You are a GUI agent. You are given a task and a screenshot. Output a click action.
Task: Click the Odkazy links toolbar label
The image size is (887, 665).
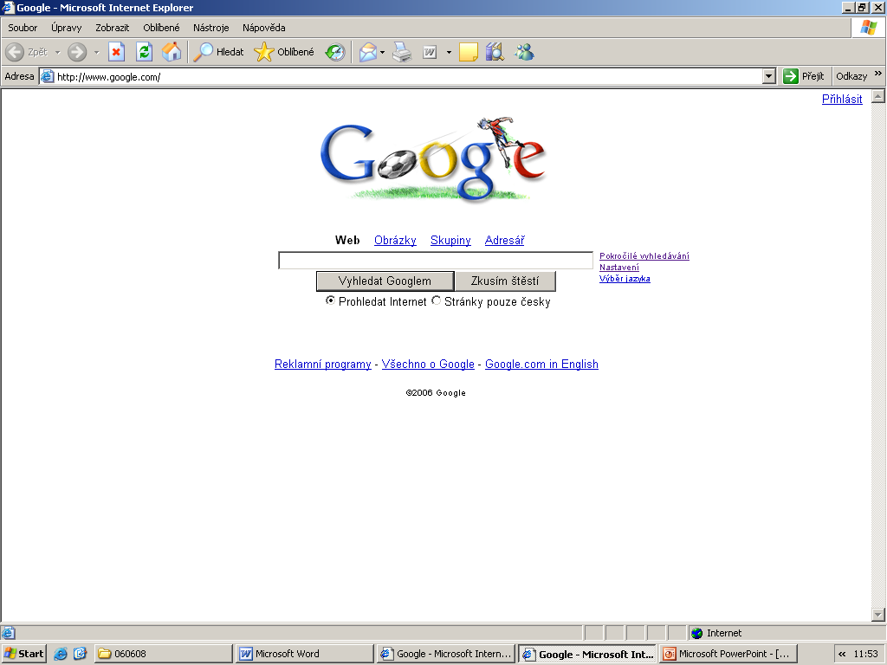(x=851, y=76)
